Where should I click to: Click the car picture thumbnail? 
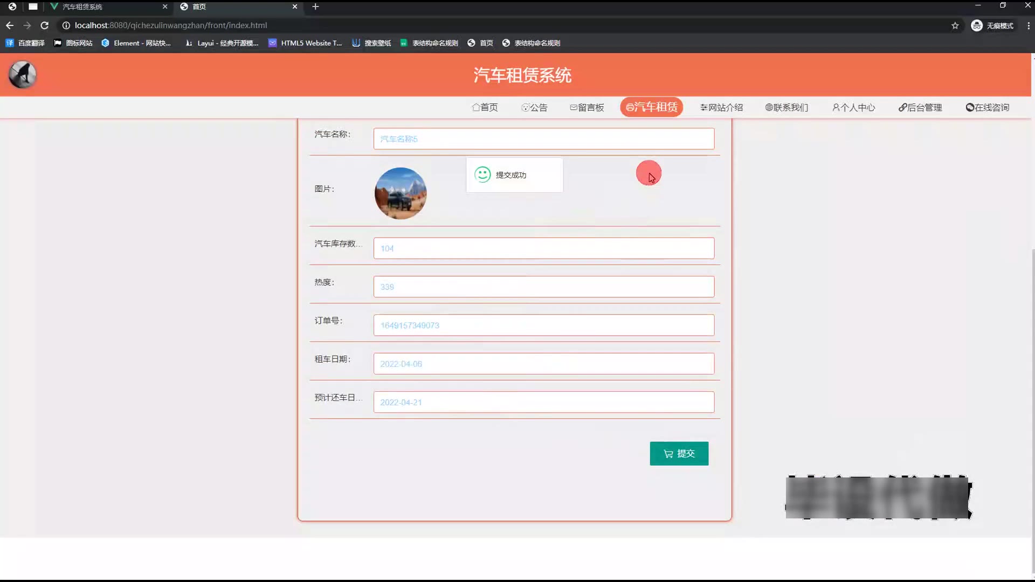(x=401, y=193)
